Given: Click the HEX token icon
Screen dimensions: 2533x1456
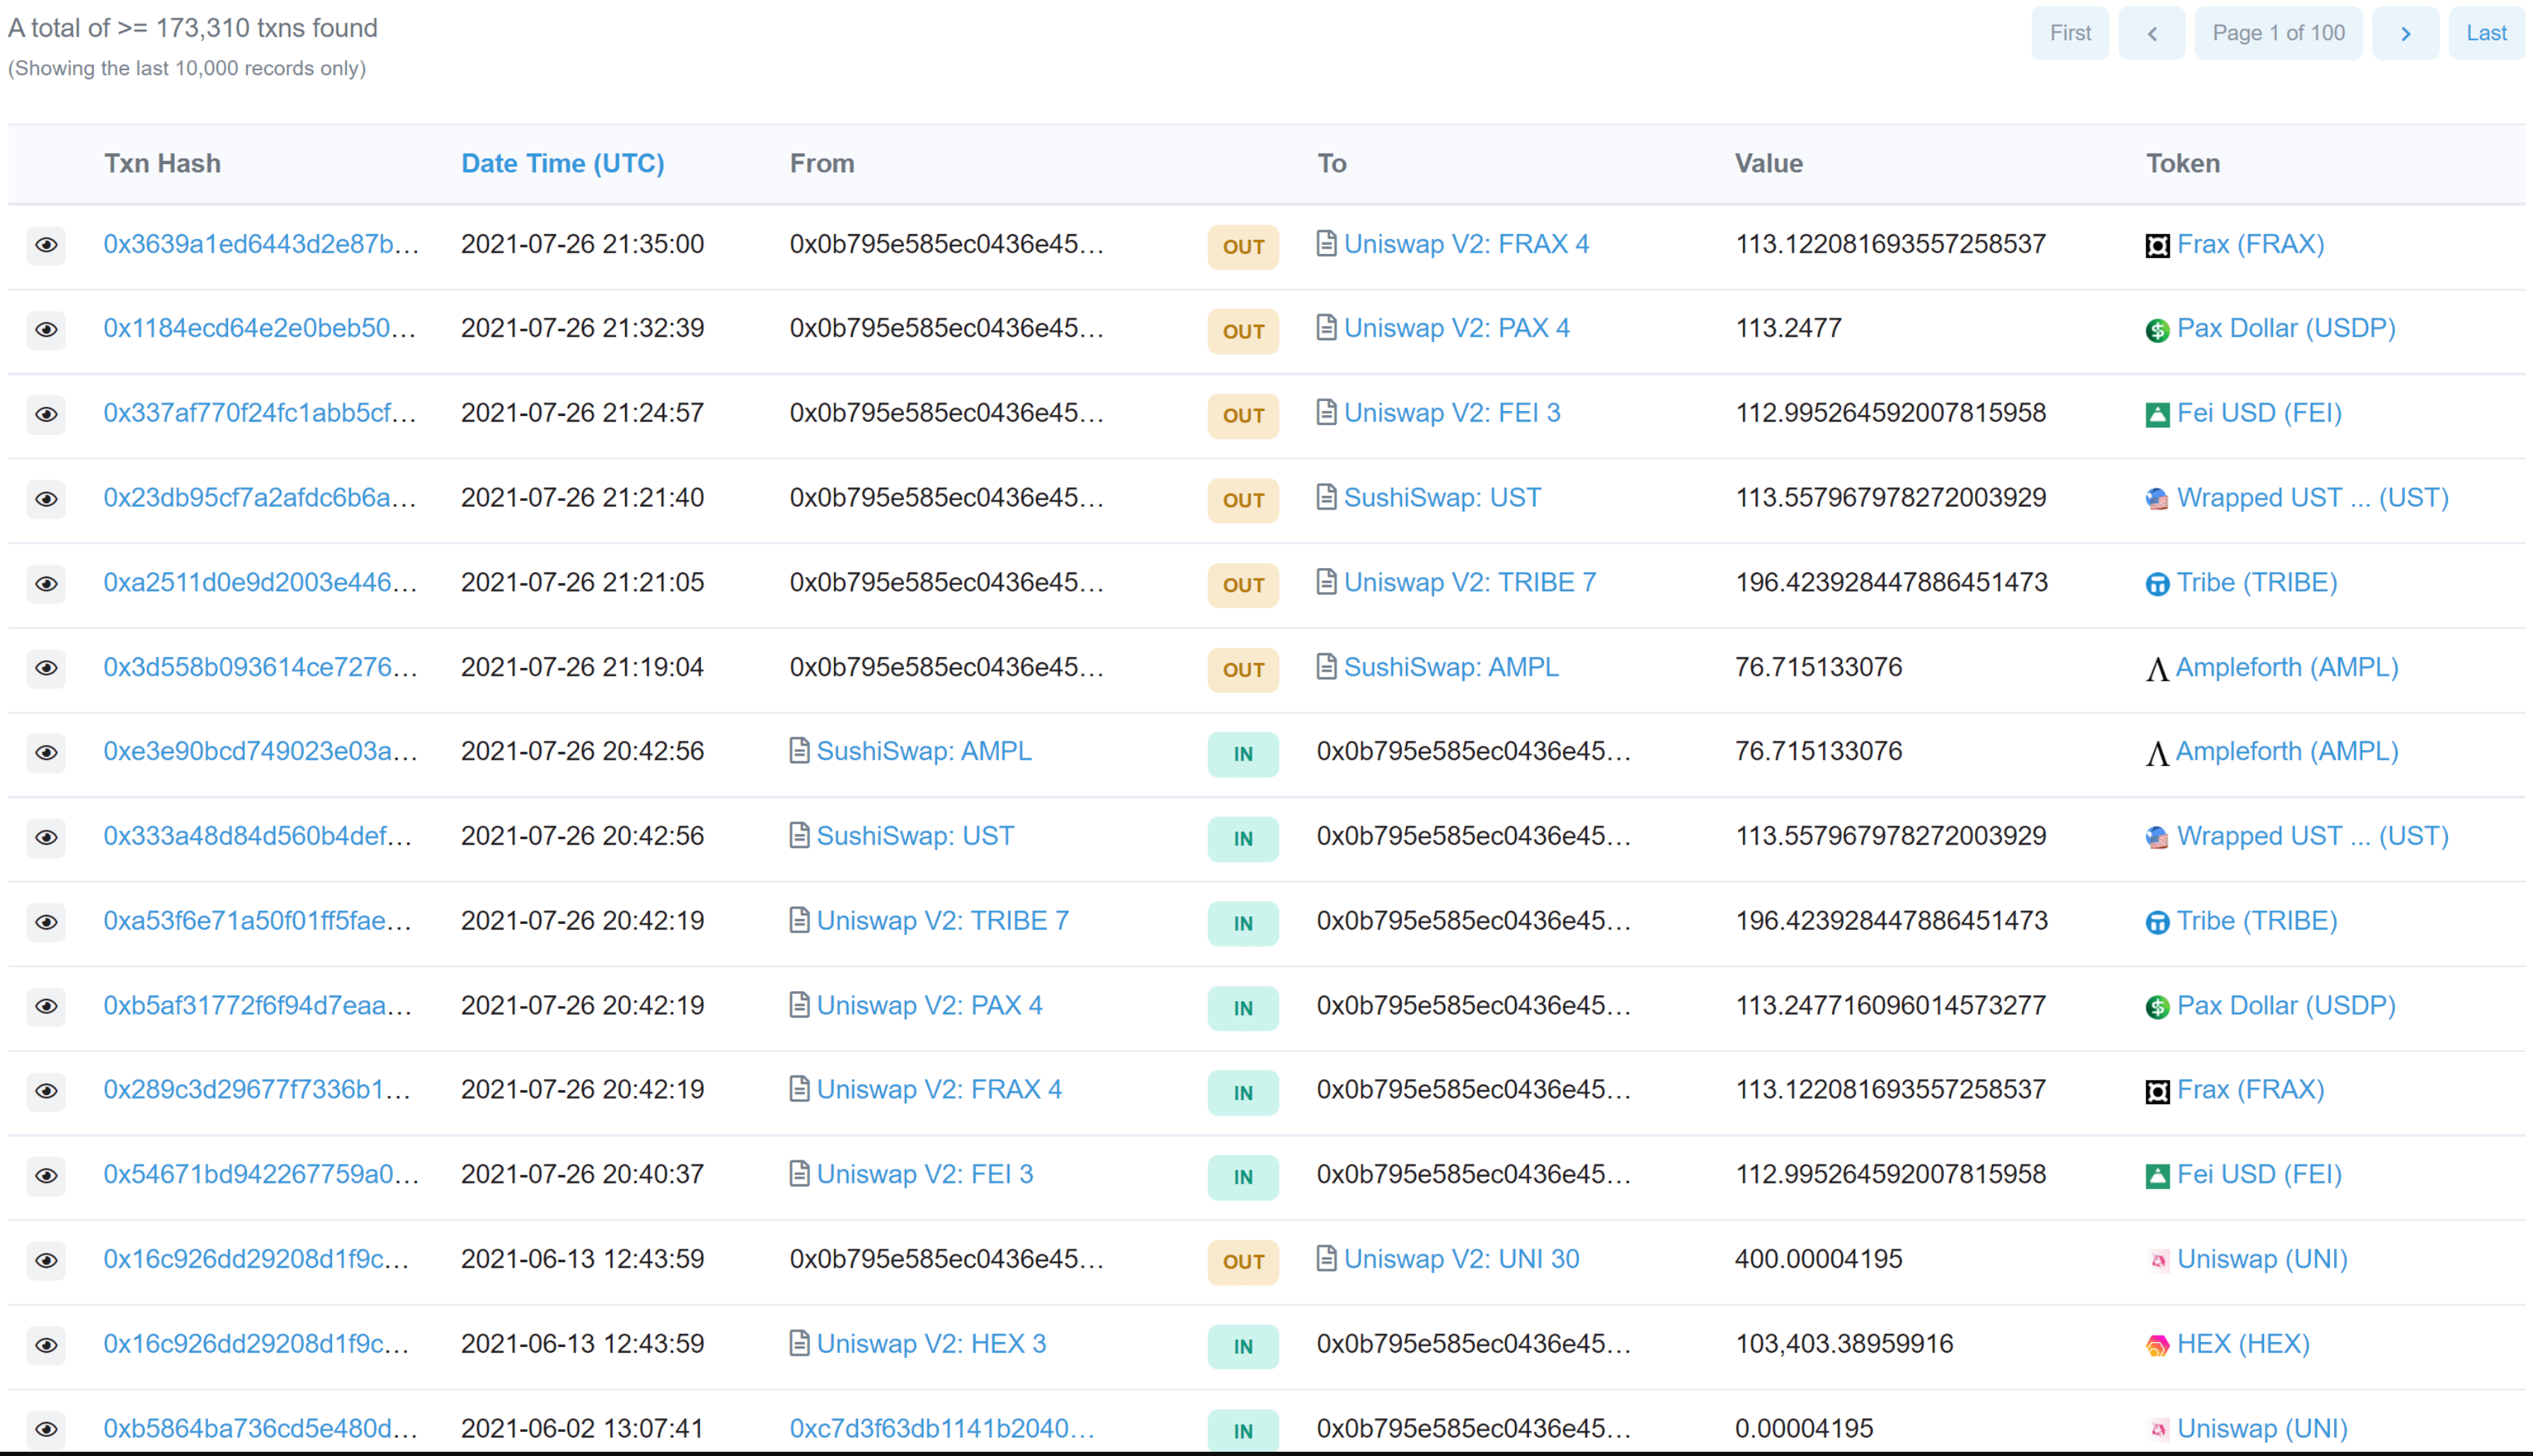Looking at the screenshot, I should pos(2157,1346).
